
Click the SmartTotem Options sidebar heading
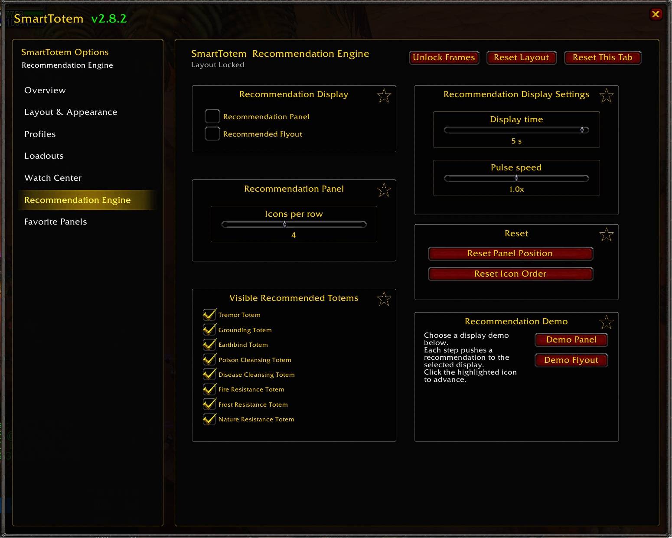(65, 52)
